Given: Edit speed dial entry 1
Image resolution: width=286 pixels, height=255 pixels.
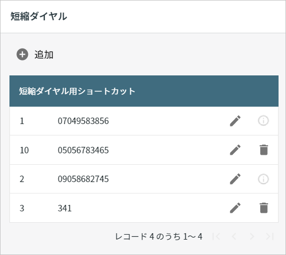Looking at the screenshot, I should tap(235, 121).
